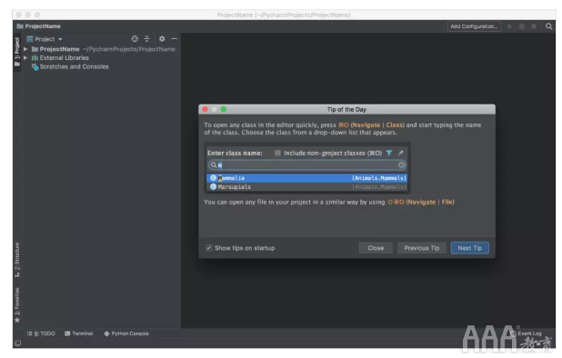This screenshot has height=358, width=562.
Task: Open the 1: Project side tab
Action: [17, 52]
